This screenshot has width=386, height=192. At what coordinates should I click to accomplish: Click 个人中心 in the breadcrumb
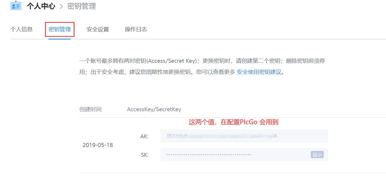click(41, 6)
